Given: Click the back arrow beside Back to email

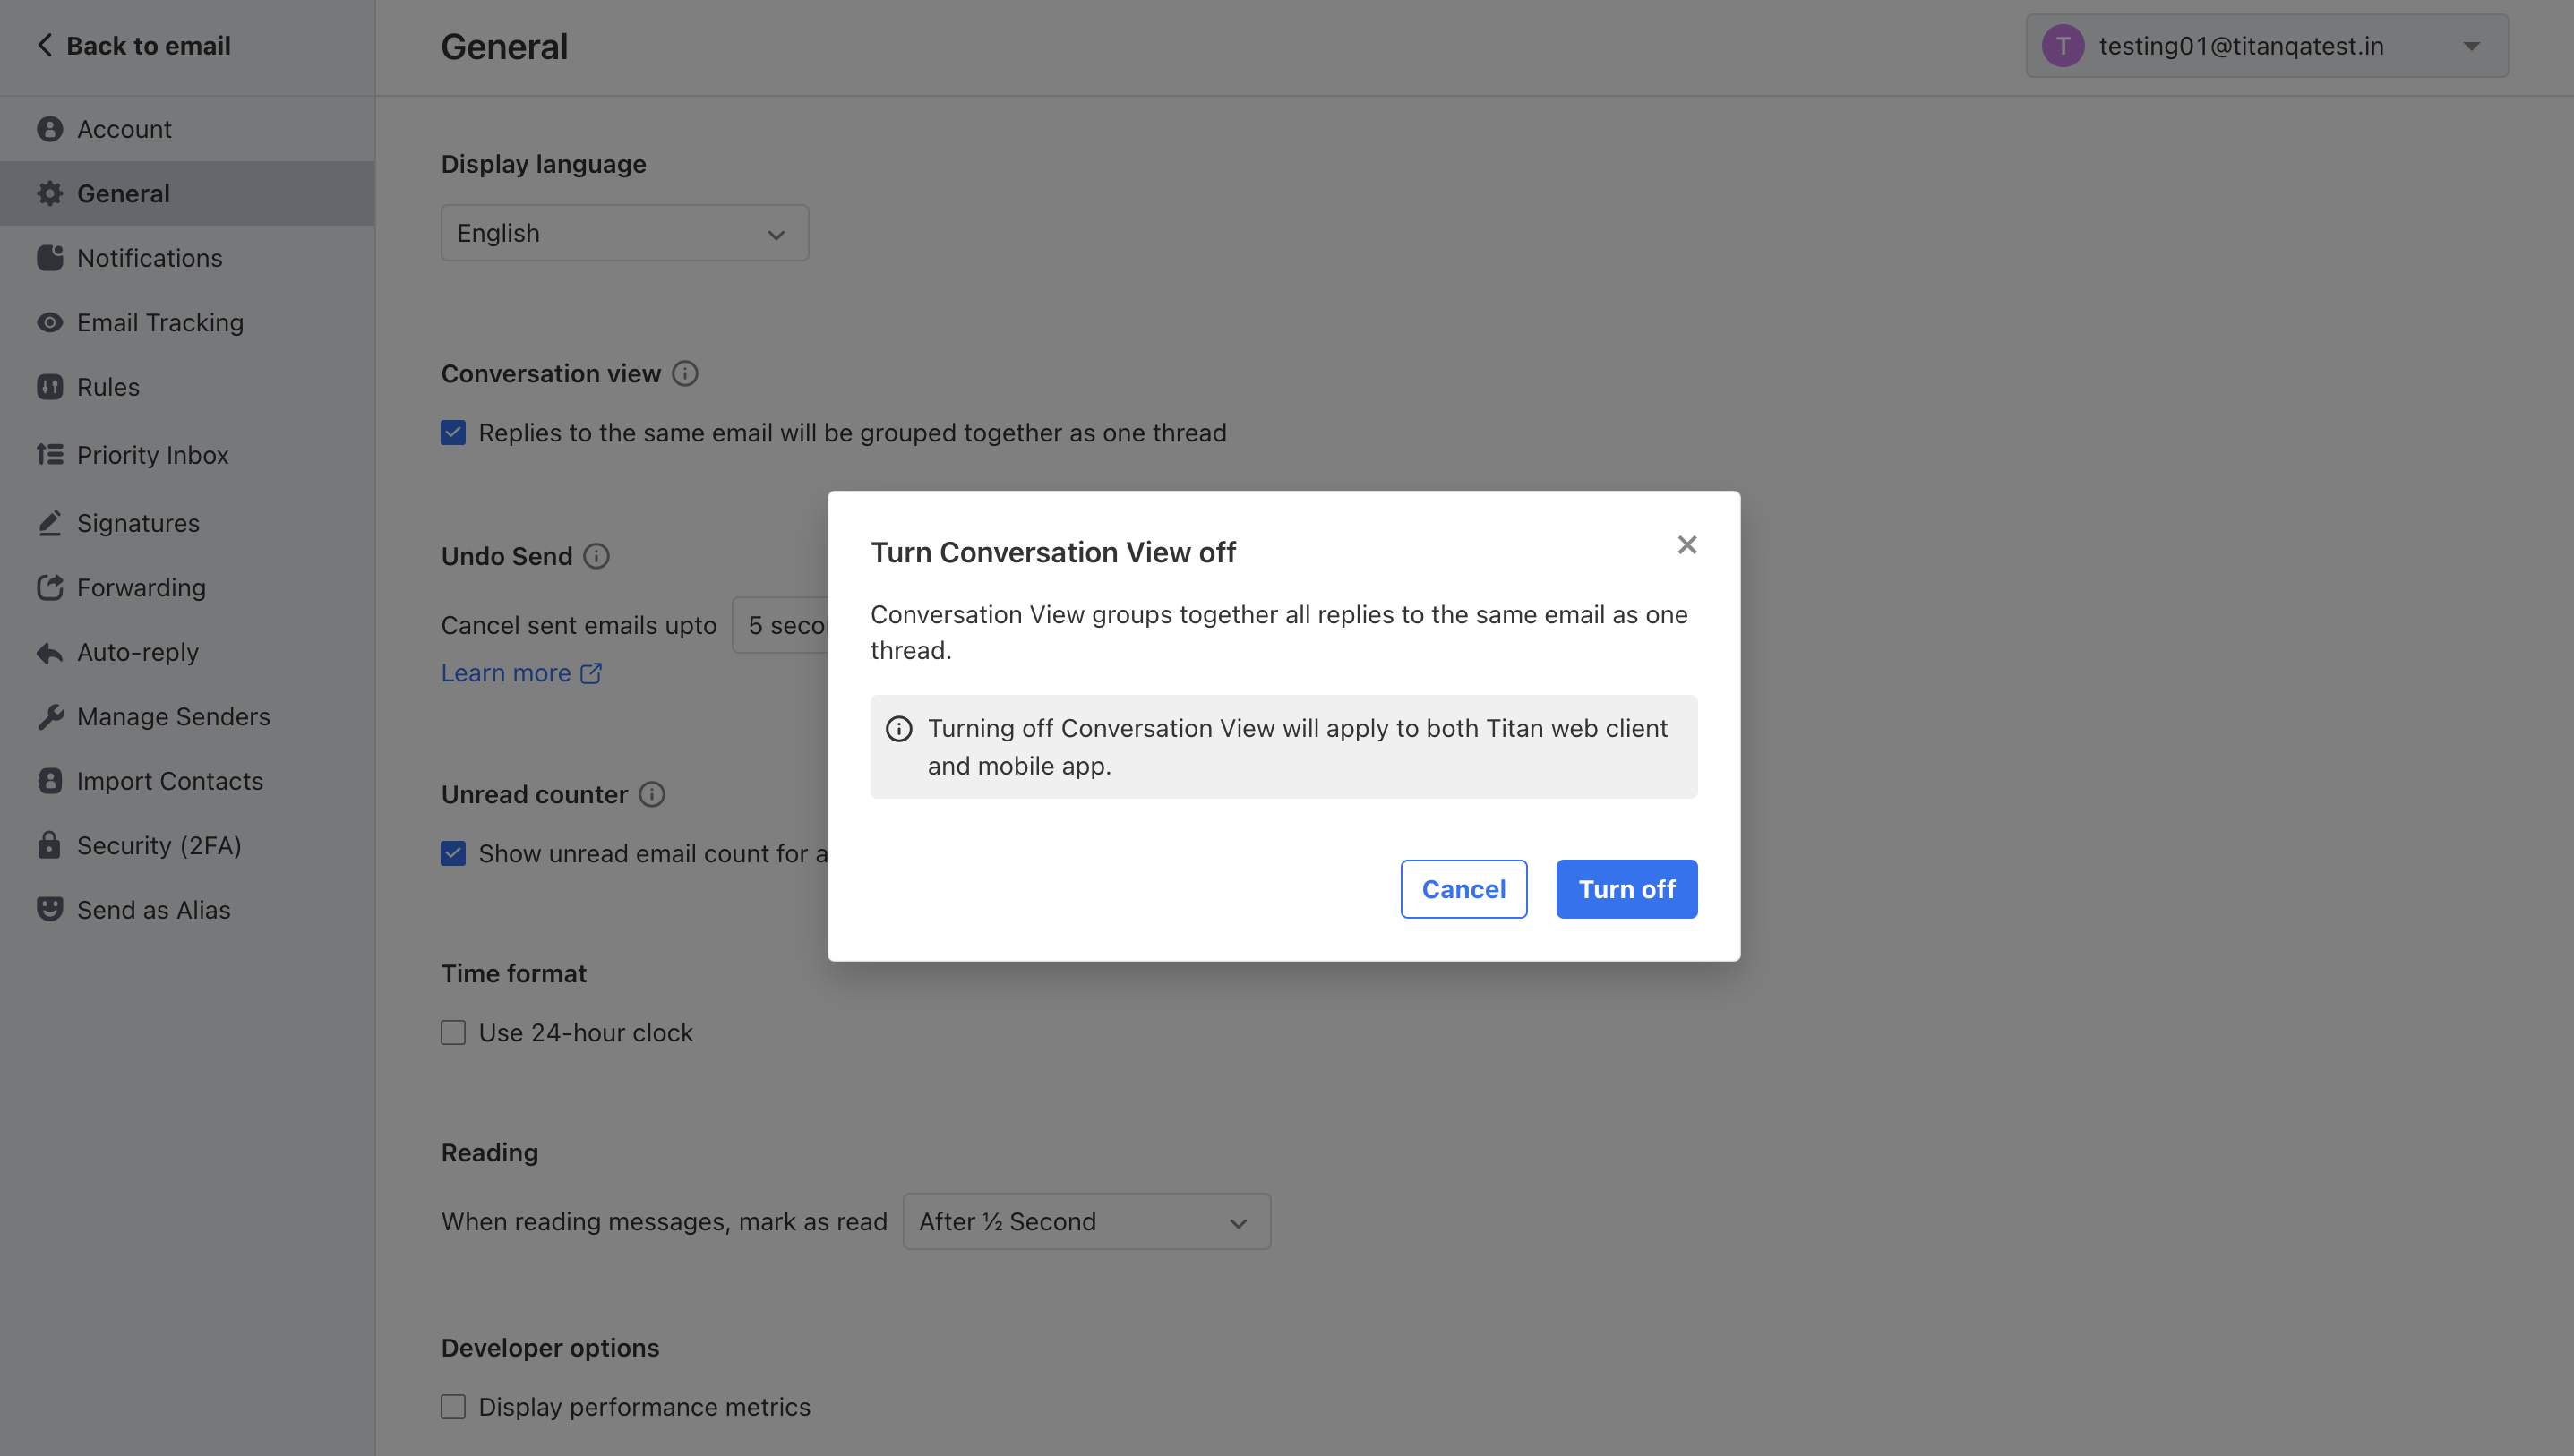Looking at the screenshot, I should click(45, 45).
